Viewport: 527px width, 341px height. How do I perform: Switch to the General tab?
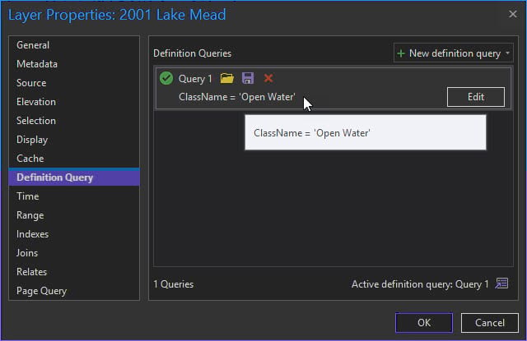point(33,45)
